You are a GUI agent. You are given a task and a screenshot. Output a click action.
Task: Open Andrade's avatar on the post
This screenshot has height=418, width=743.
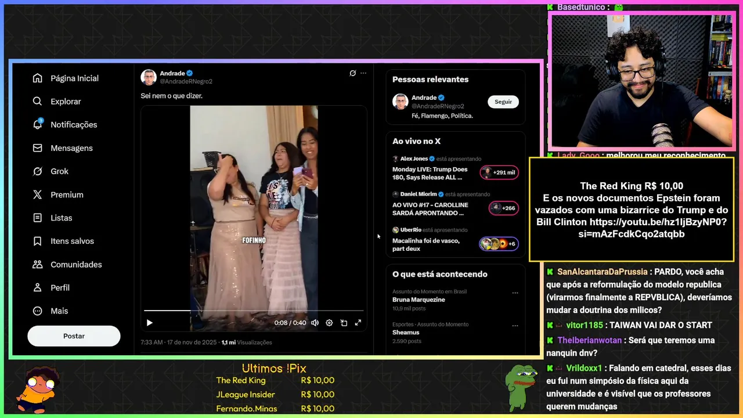(x=149, y=77)
